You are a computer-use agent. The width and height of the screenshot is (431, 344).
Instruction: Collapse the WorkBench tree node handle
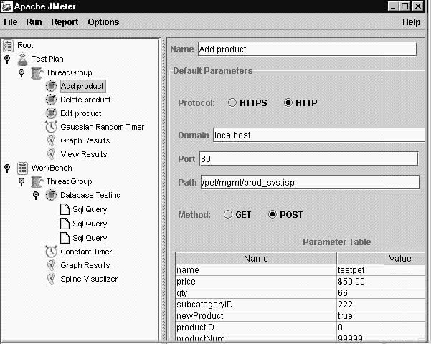[x=7, y=168]
